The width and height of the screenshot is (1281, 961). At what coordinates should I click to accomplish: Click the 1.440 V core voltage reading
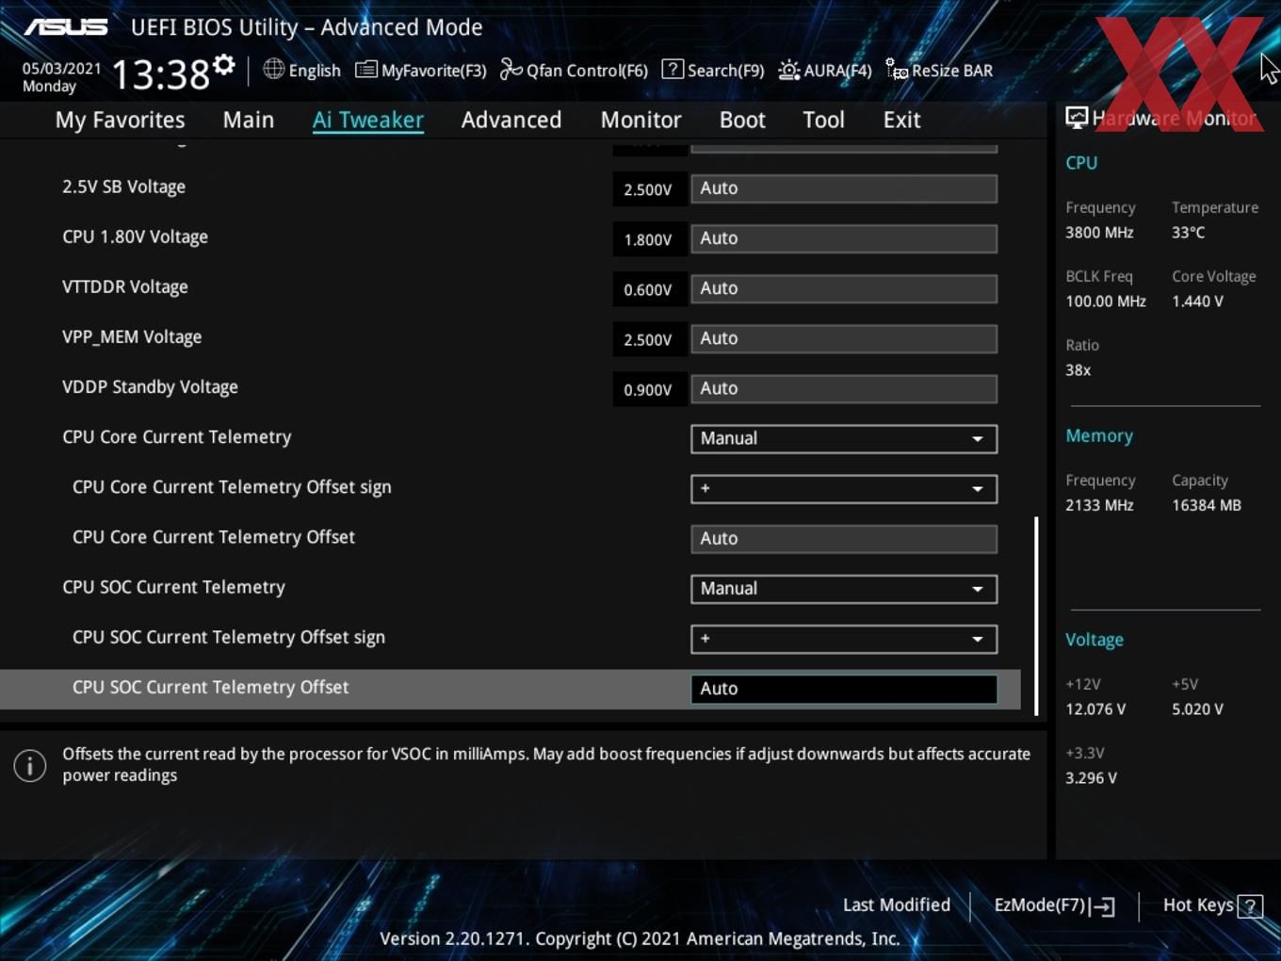point(1197,301)
